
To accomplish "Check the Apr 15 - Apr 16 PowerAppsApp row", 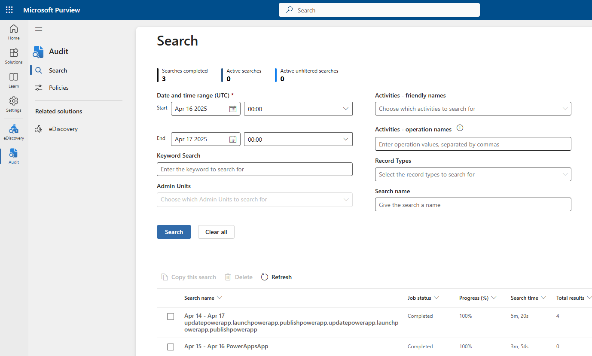I will 171,347.
